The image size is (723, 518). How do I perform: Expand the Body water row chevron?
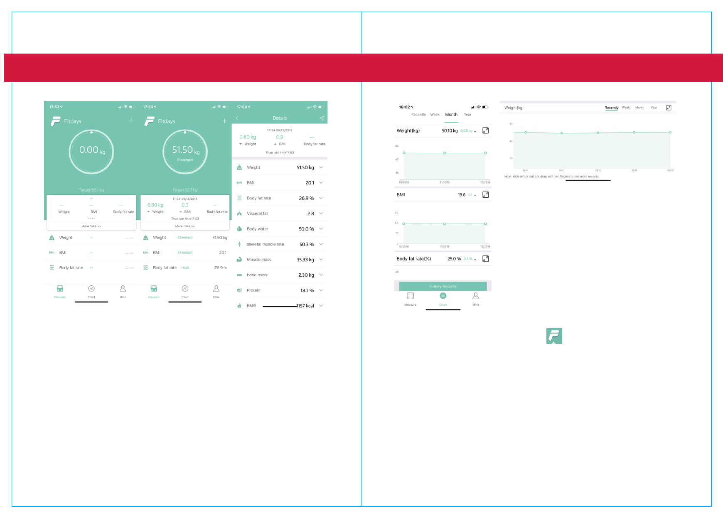click(x=321, y=229)
